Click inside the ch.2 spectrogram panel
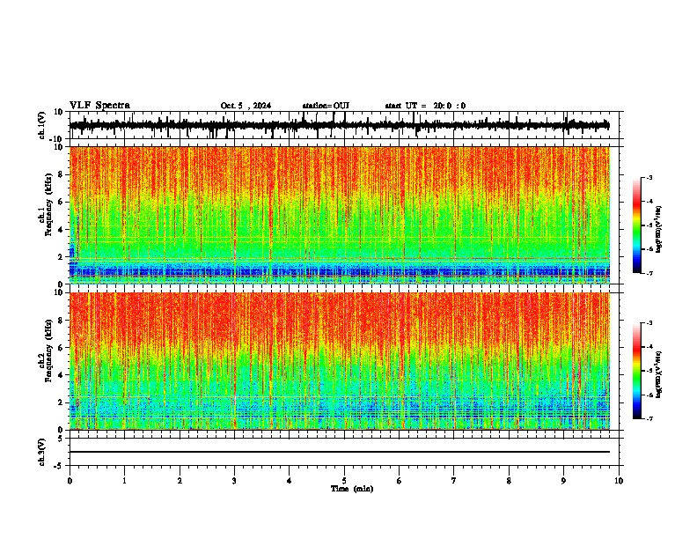The image size is (697, 539). pyautogui.click(x=340, y=361)
